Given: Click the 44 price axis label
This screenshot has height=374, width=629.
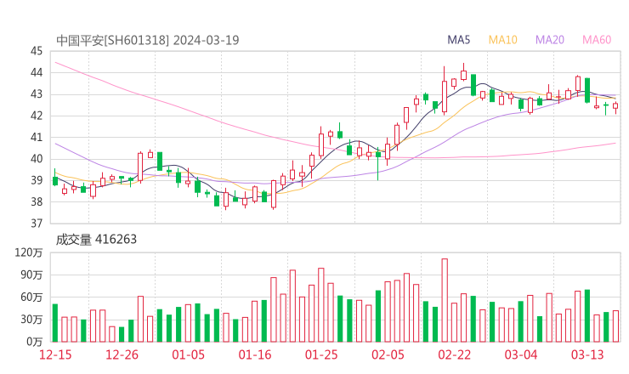Looking at the screenshot, I should coord(37,72).
